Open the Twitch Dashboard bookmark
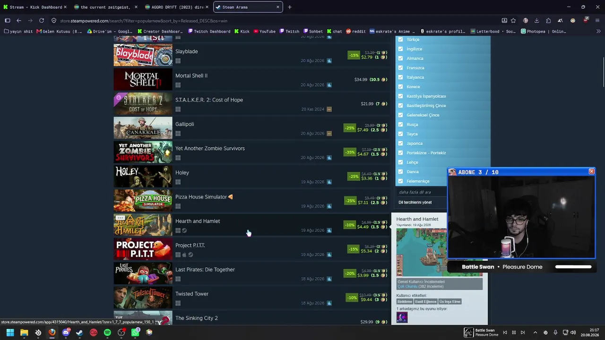The width and height of the screenshot is (605, 340). (x=209, y=32)
